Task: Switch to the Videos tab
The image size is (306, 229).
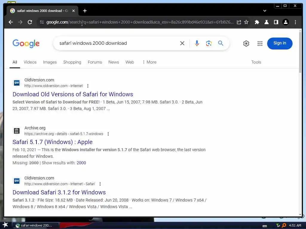Action: click(x=30, y=62)
